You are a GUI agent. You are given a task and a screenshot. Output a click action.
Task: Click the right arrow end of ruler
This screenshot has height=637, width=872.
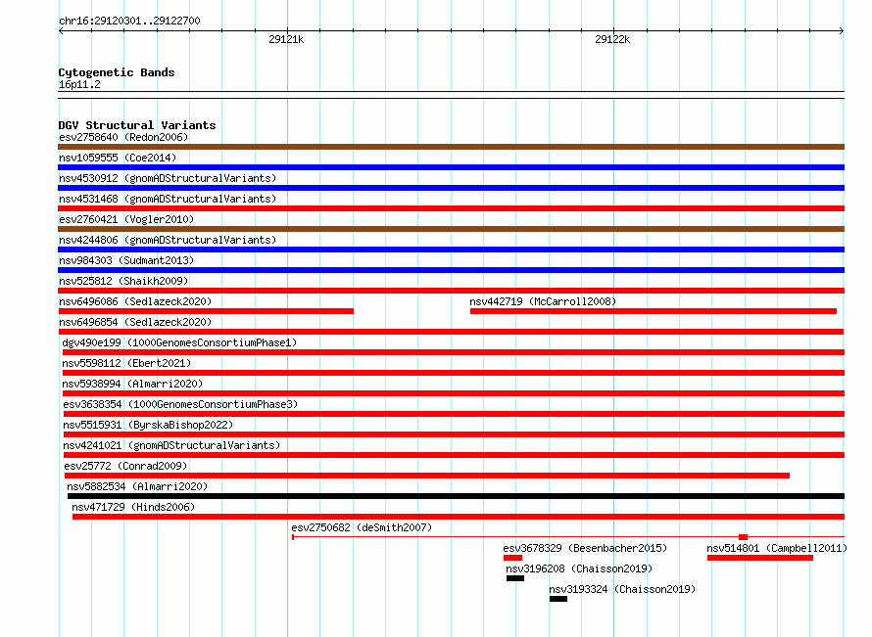point(842,31)
